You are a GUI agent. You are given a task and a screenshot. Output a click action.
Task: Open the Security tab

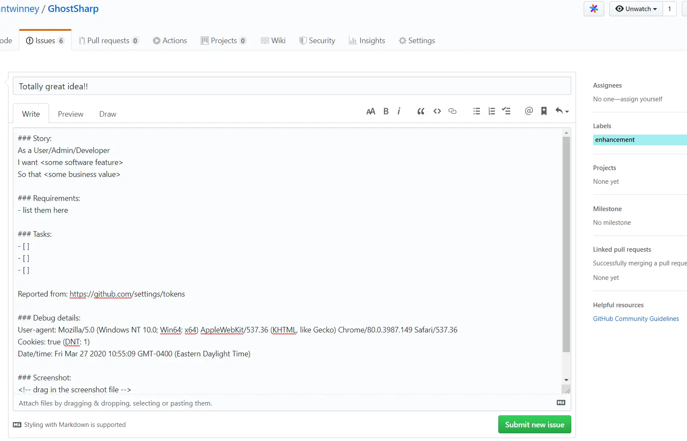click(x=317, y=41)
